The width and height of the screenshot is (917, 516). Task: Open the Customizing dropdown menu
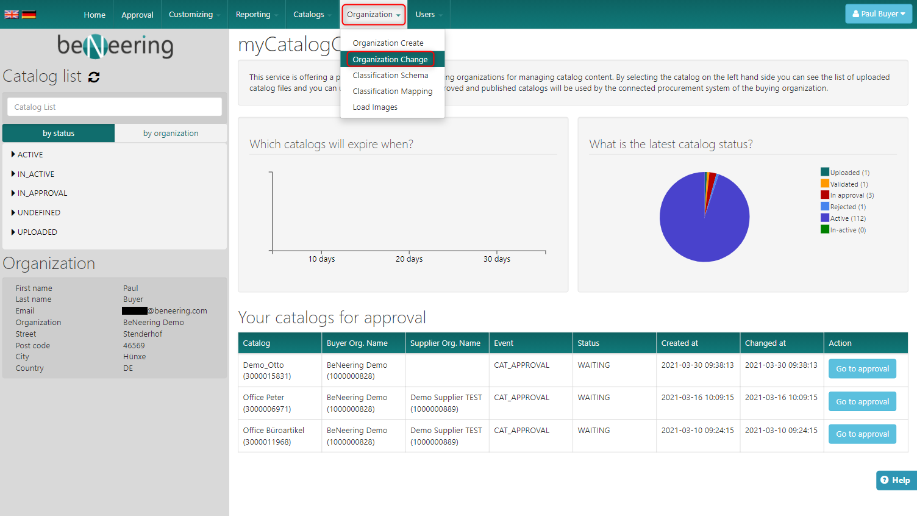(194, 15)
